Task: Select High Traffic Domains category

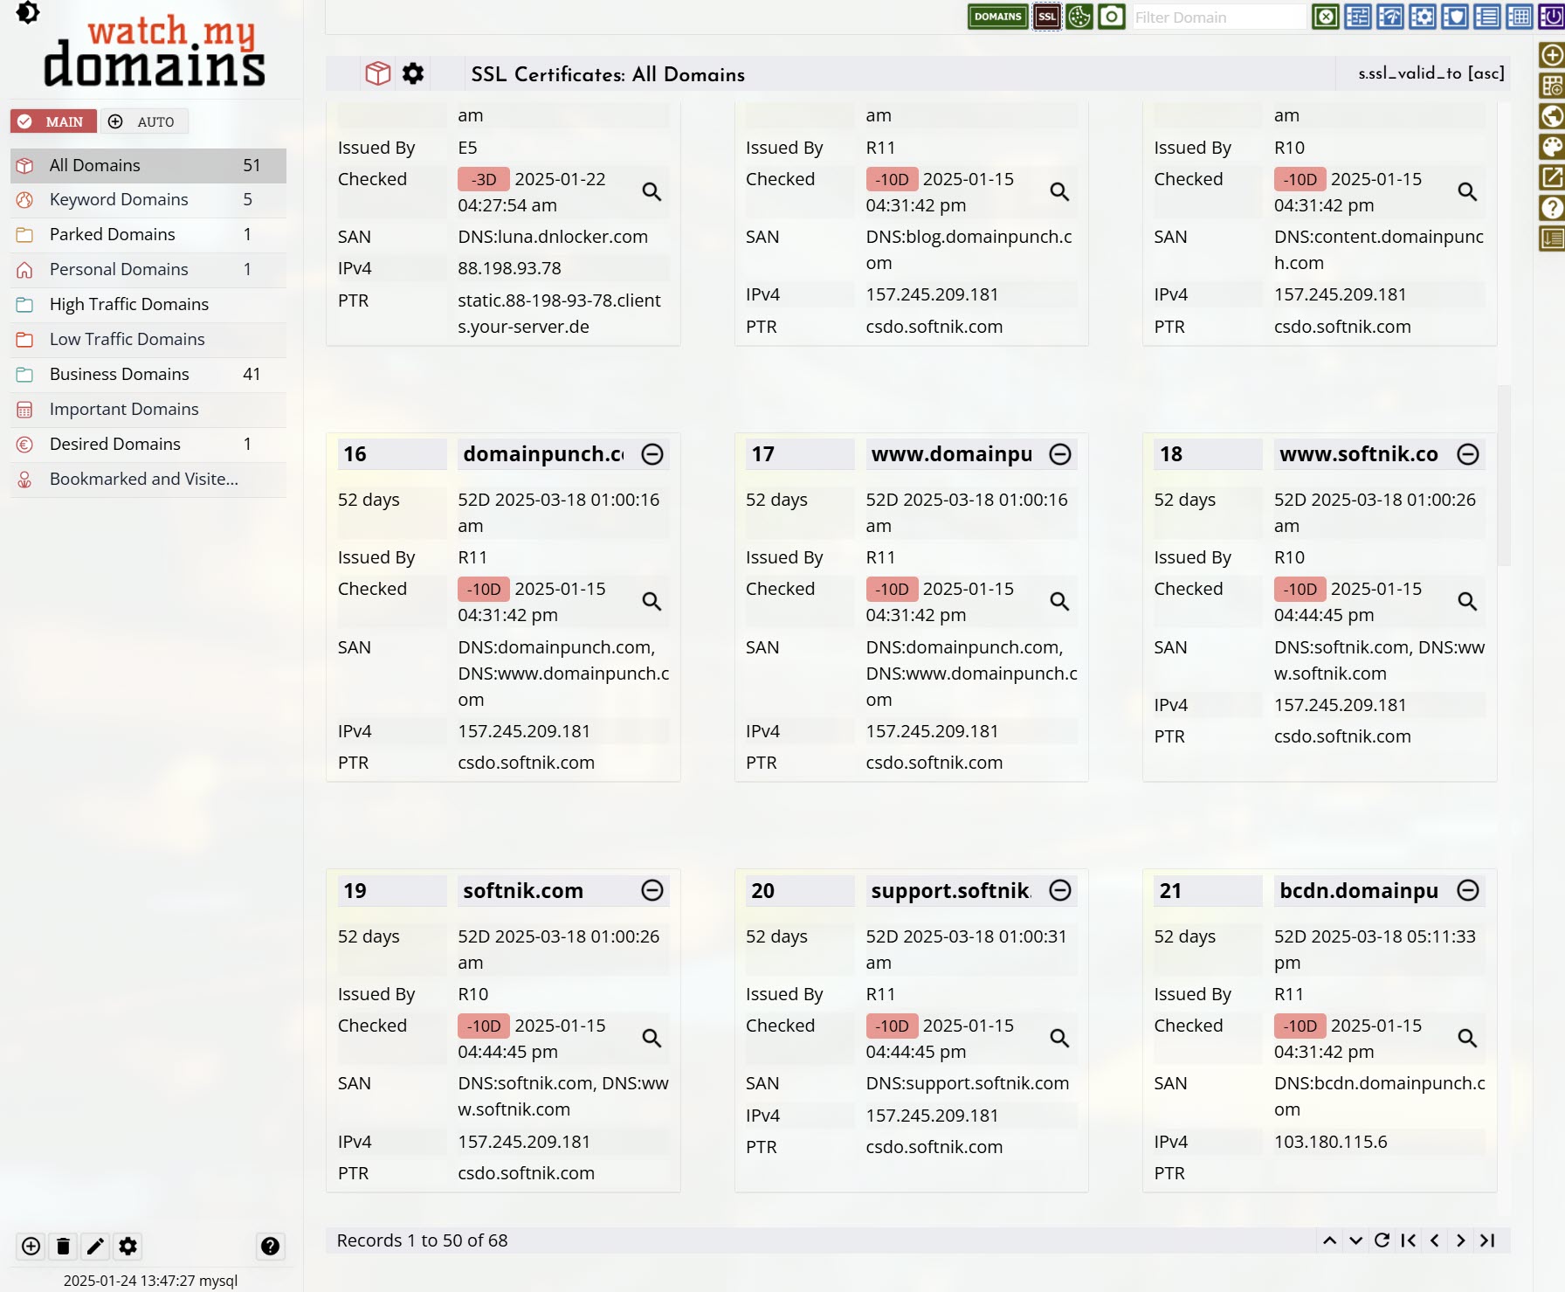Action: pyautogui.click(x=148, y=305)
